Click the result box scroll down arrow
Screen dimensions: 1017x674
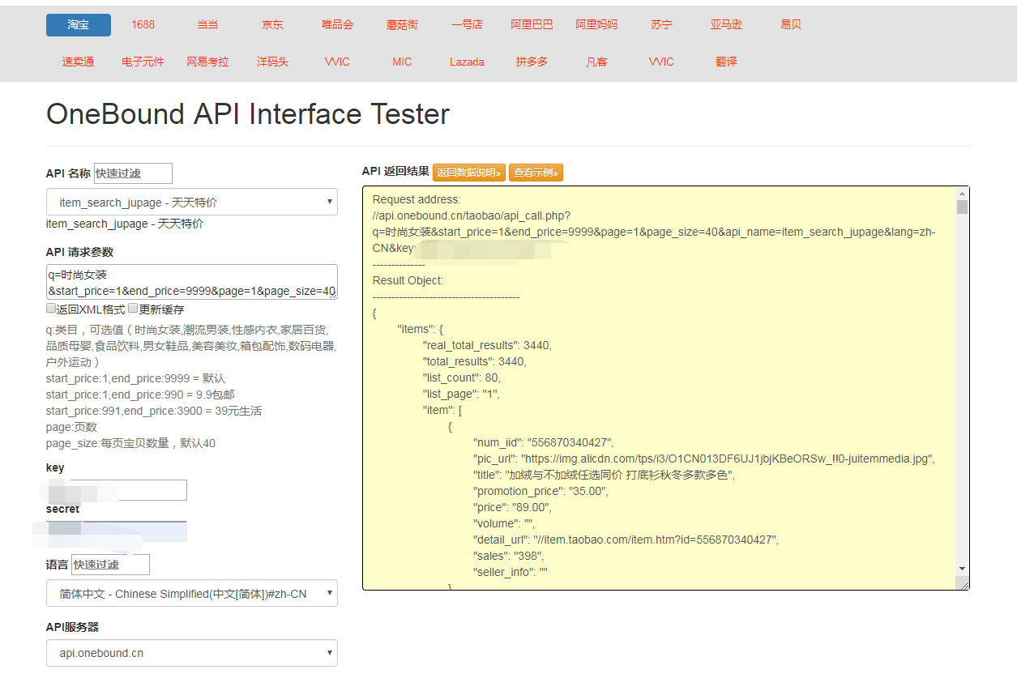[962, 569]
